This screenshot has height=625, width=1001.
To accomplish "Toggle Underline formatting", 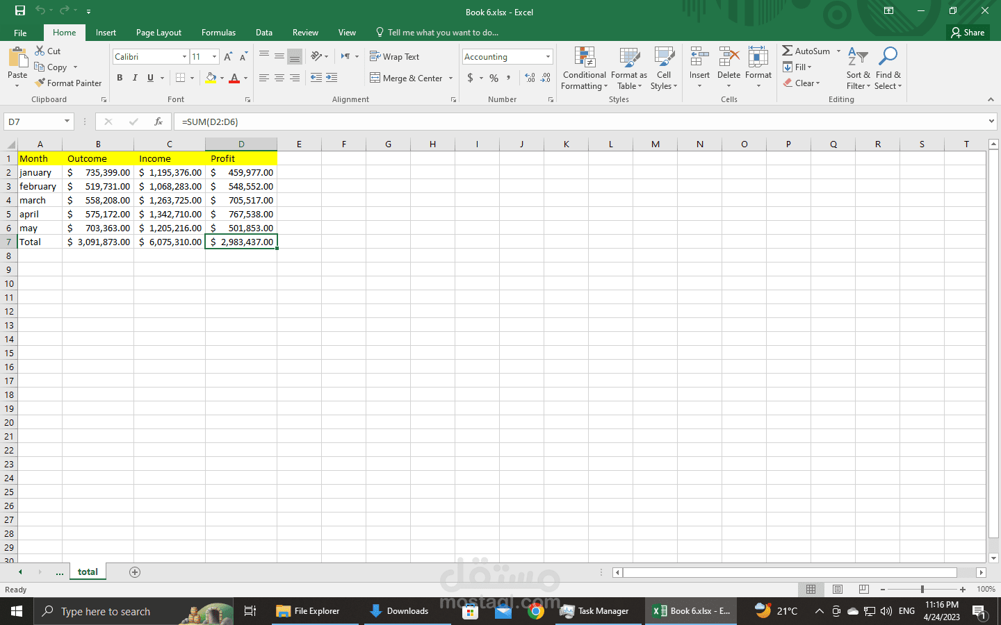I will pyautogui.click(x=150, y=78).
